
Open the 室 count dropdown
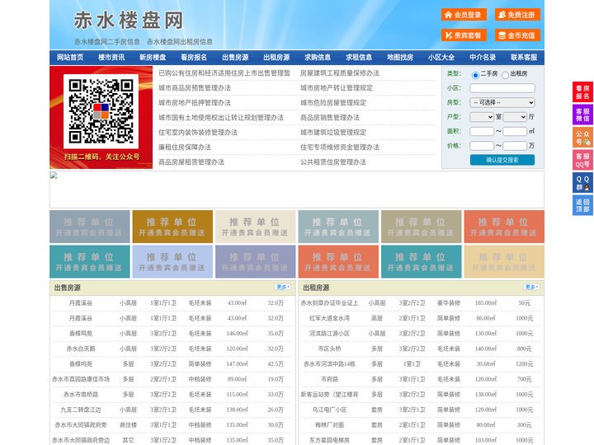click(482, 117)
